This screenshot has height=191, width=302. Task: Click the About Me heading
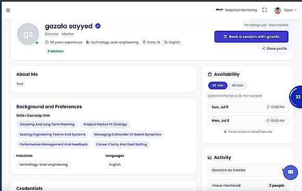pyautogui.click(x=27, y=74)
